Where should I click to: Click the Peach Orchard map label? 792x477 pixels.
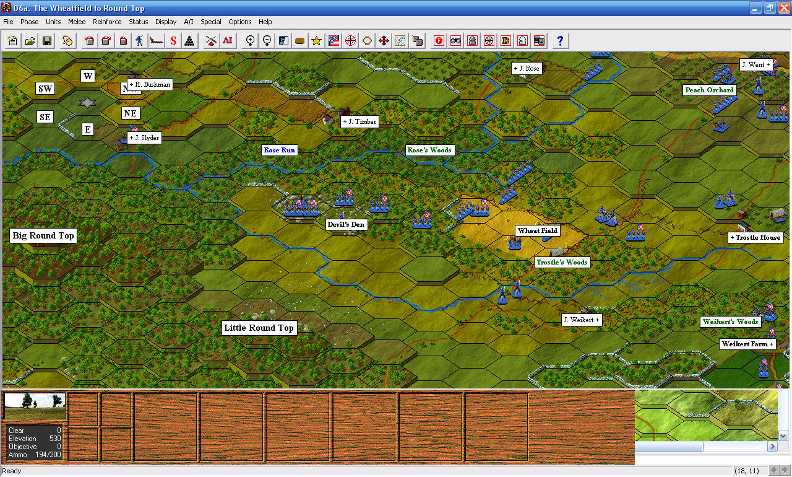[709, 90]
